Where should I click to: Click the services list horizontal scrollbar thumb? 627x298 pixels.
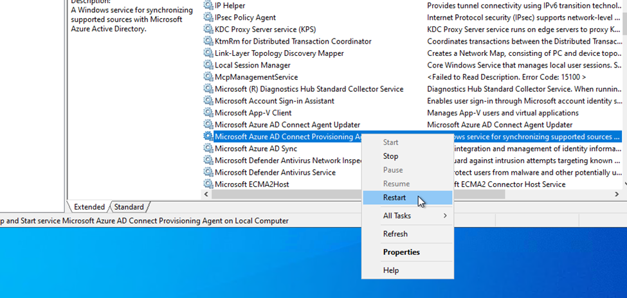click(358, 194)
